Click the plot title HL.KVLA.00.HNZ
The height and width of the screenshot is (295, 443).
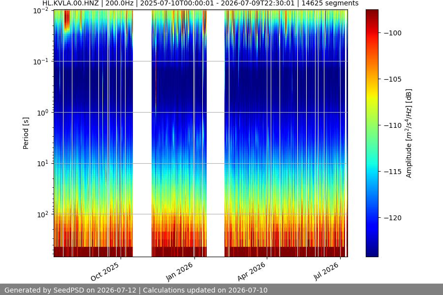200,3
